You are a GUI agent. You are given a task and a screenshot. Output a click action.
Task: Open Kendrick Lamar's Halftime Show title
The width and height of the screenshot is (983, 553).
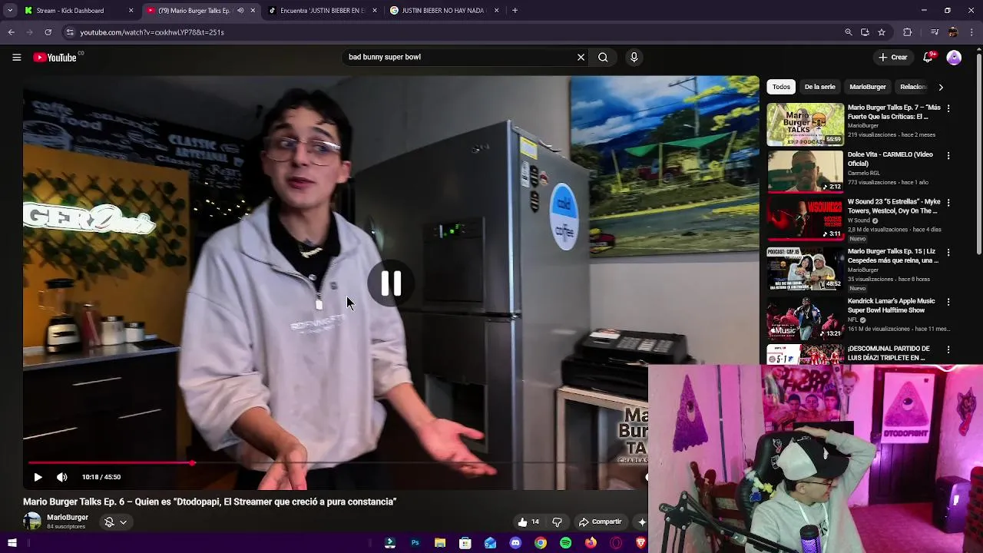pos(891,306)
